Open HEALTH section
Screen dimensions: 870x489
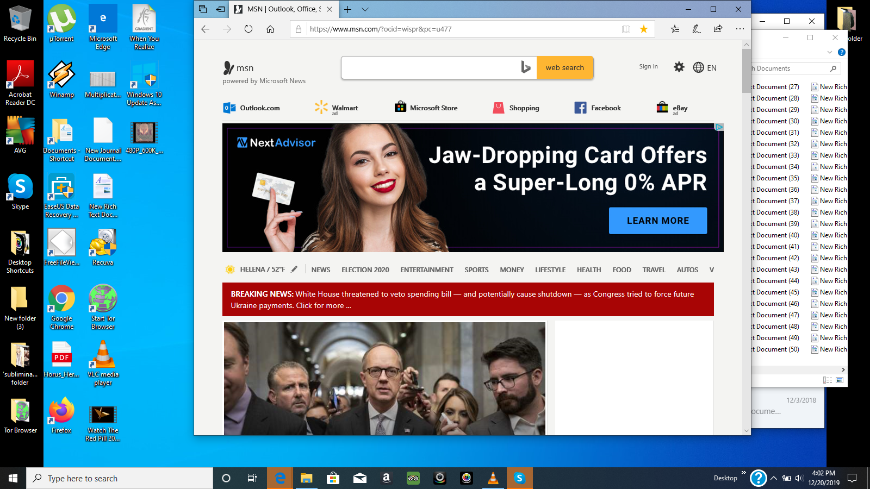[x=589, y=269]
